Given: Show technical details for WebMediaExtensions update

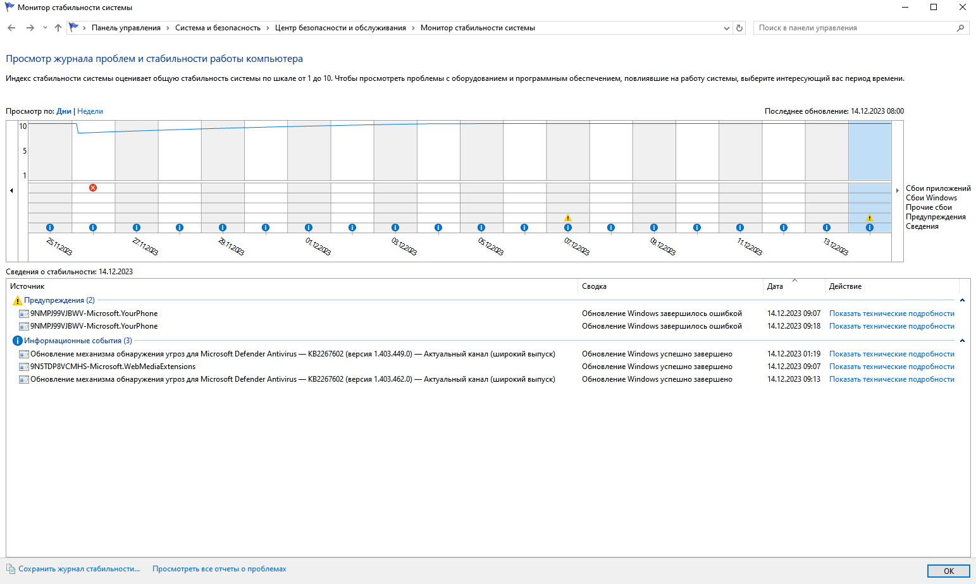Looking at the screenshot, I should (892, 367).
